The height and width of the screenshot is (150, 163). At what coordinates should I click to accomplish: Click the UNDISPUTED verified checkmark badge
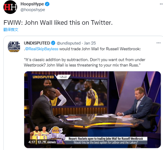53,43
